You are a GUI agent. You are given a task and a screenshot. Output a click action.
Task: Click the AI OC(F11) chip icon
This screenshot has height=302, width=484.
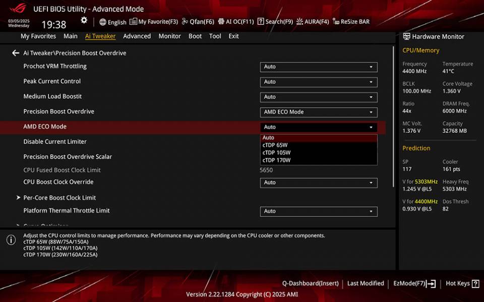pos(221,22)
